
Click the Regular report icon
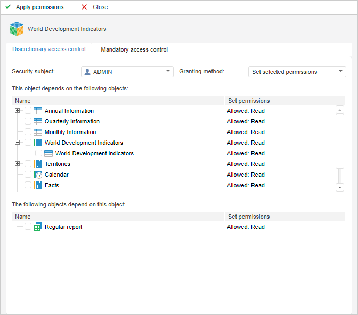(38, 227)
